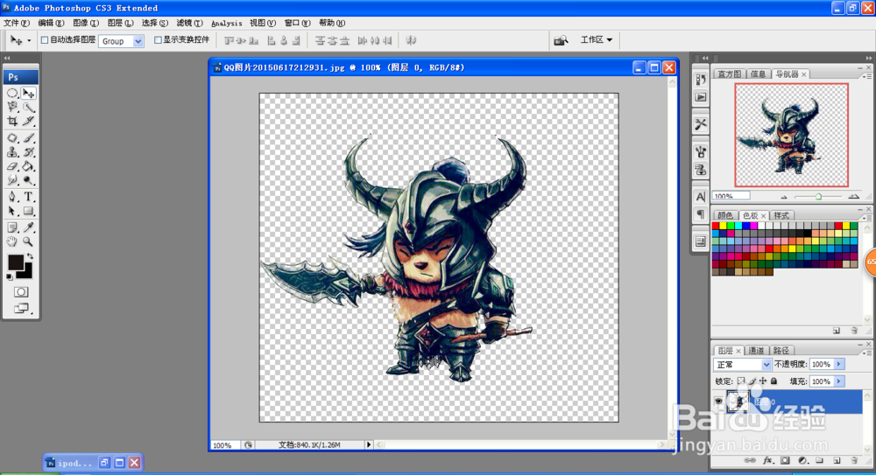Hide layer 图层 0 with eye icon
Viewport: 876px width, 475px height.
[718, 402]
